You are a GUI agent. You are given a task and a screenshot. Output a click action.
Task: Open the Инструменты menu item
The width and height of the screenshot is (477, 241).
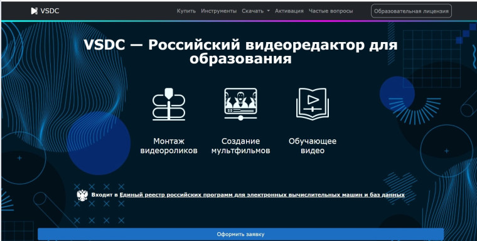pos(218,11)
